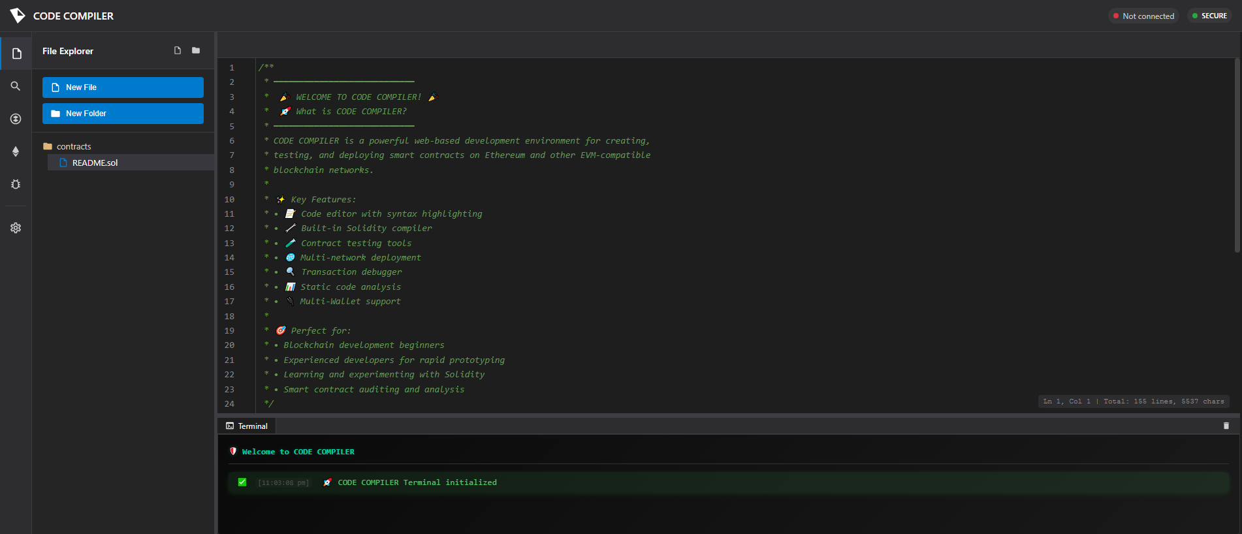Click line number 1 in the gutter

[x=231, y=67]
